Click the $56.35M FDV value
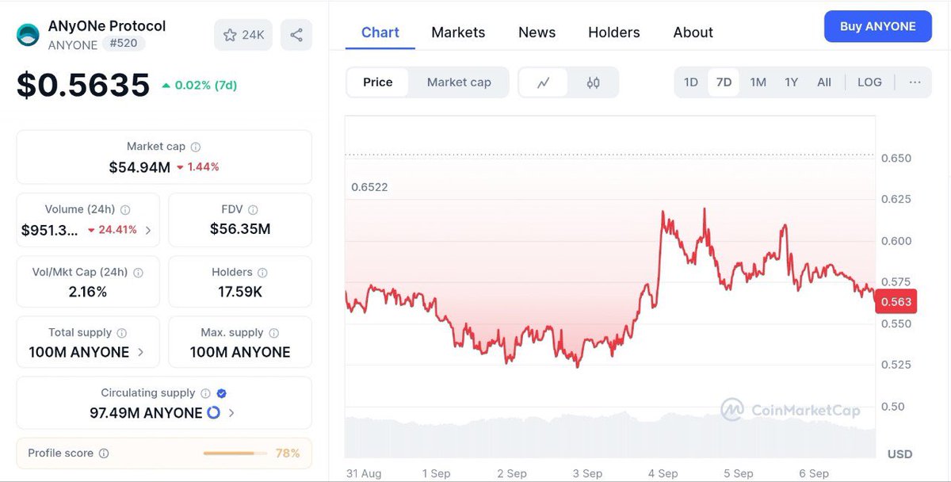Screen dimensions: 951x482 tap(240, 229)
